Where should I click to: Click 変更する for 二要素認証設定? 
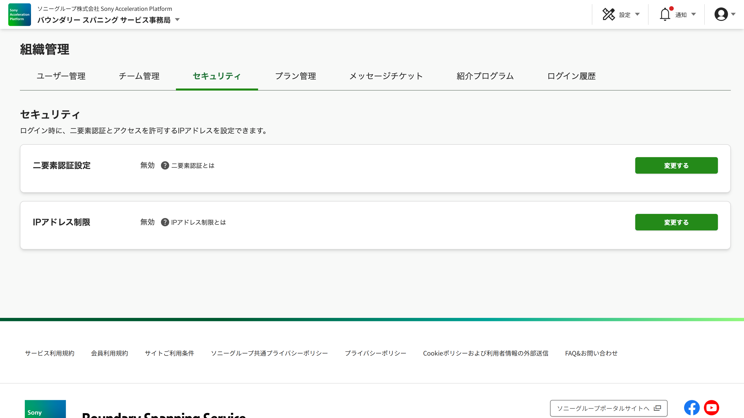pos(676,166)
